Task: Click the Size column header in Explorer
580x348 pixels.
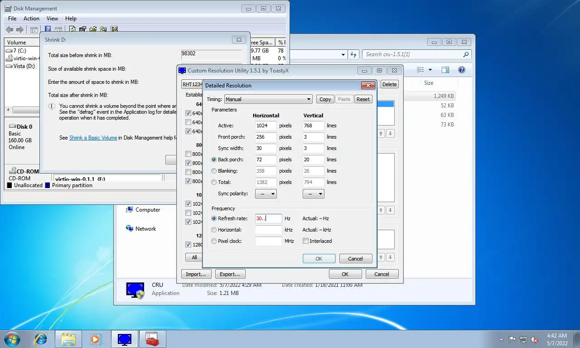Action: tap(429, 83)
